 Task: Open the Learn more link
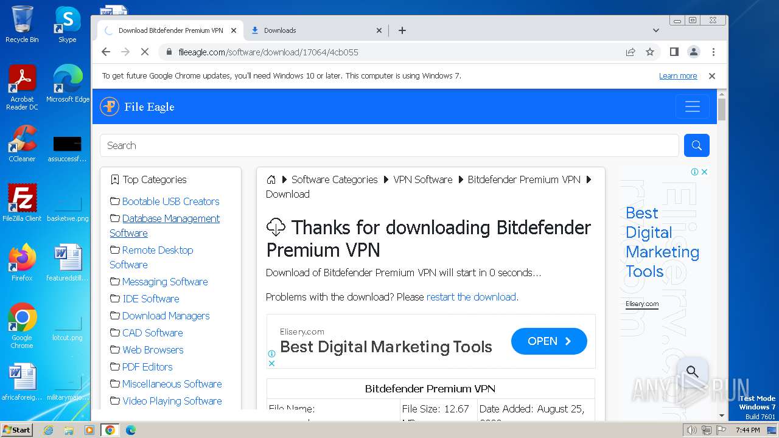pyautogui.click(x=678, y=76)
